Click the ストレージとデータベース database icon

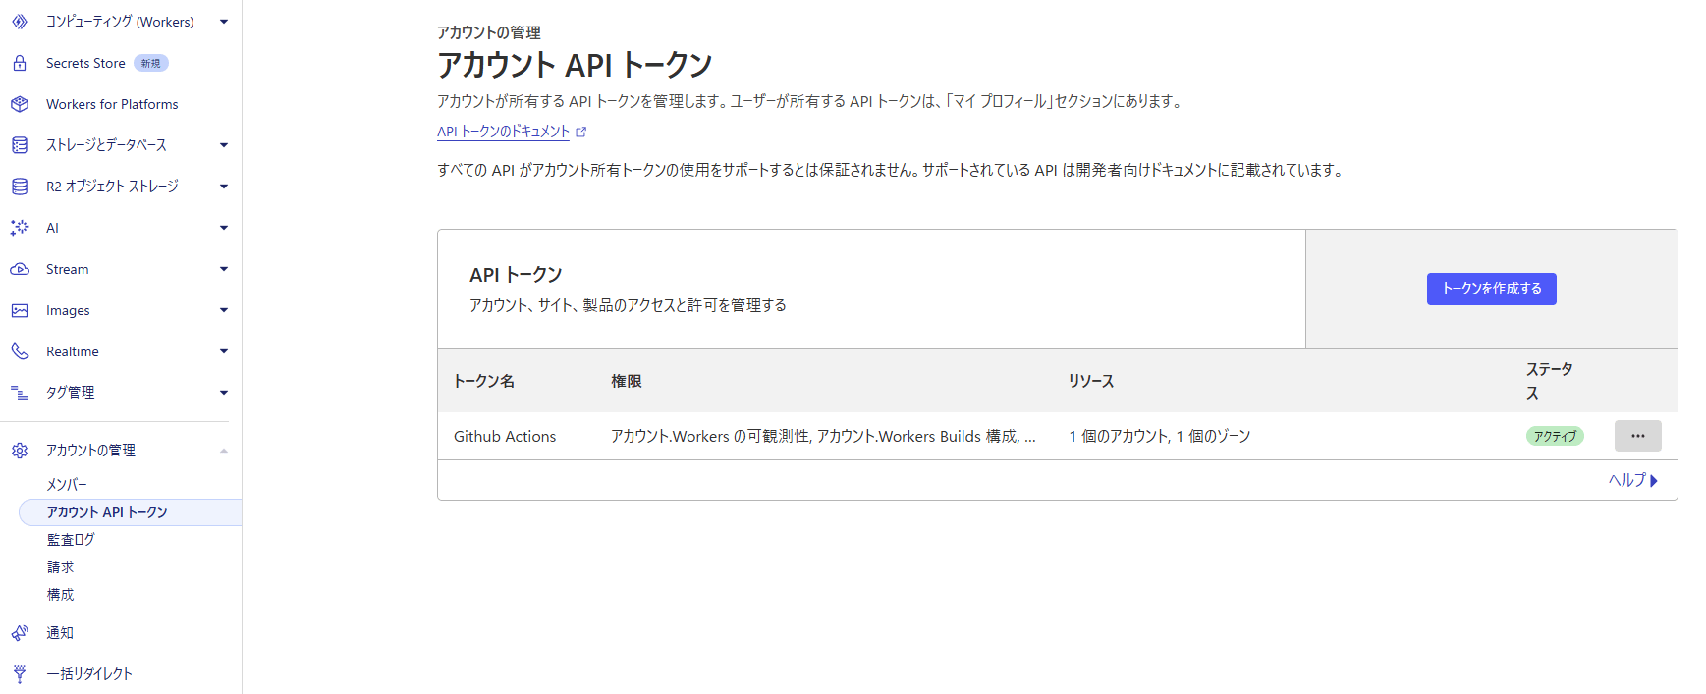click(x=20, y=145)
